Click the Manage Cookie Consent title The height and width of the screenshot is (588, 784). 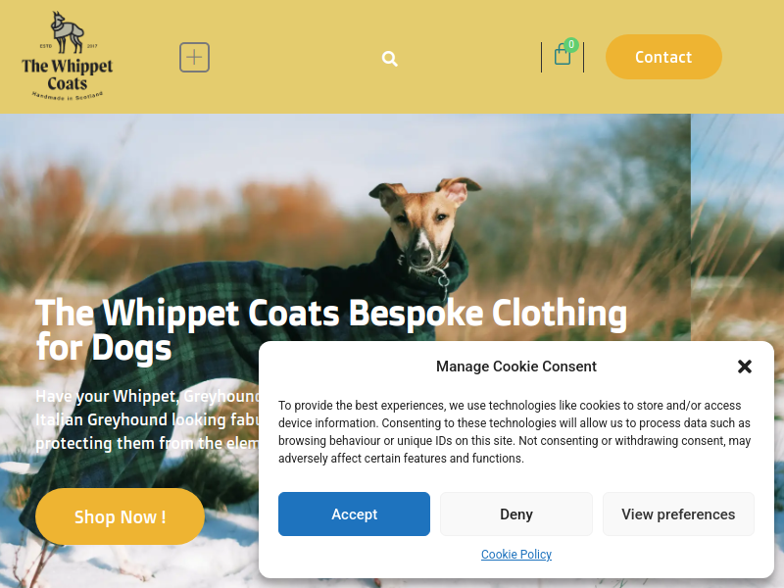(516, 367)
